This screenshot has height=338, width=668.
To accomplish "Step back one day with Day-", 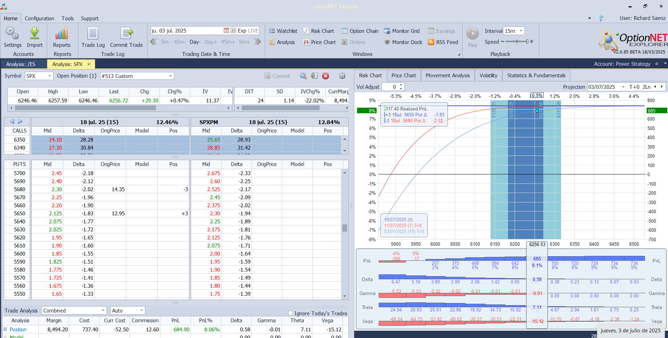I will coord(195,42).
